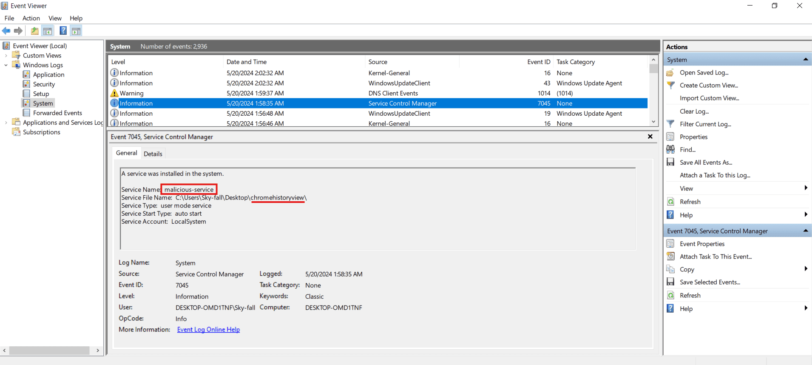Click Help icon under Event 7045 actions

click(x=670, y=308)
